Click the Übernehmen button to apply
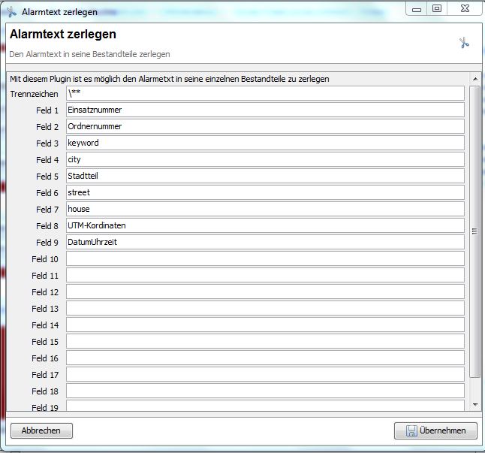The width and height of the screenshot is (485, 453). [x=435, y=430]
